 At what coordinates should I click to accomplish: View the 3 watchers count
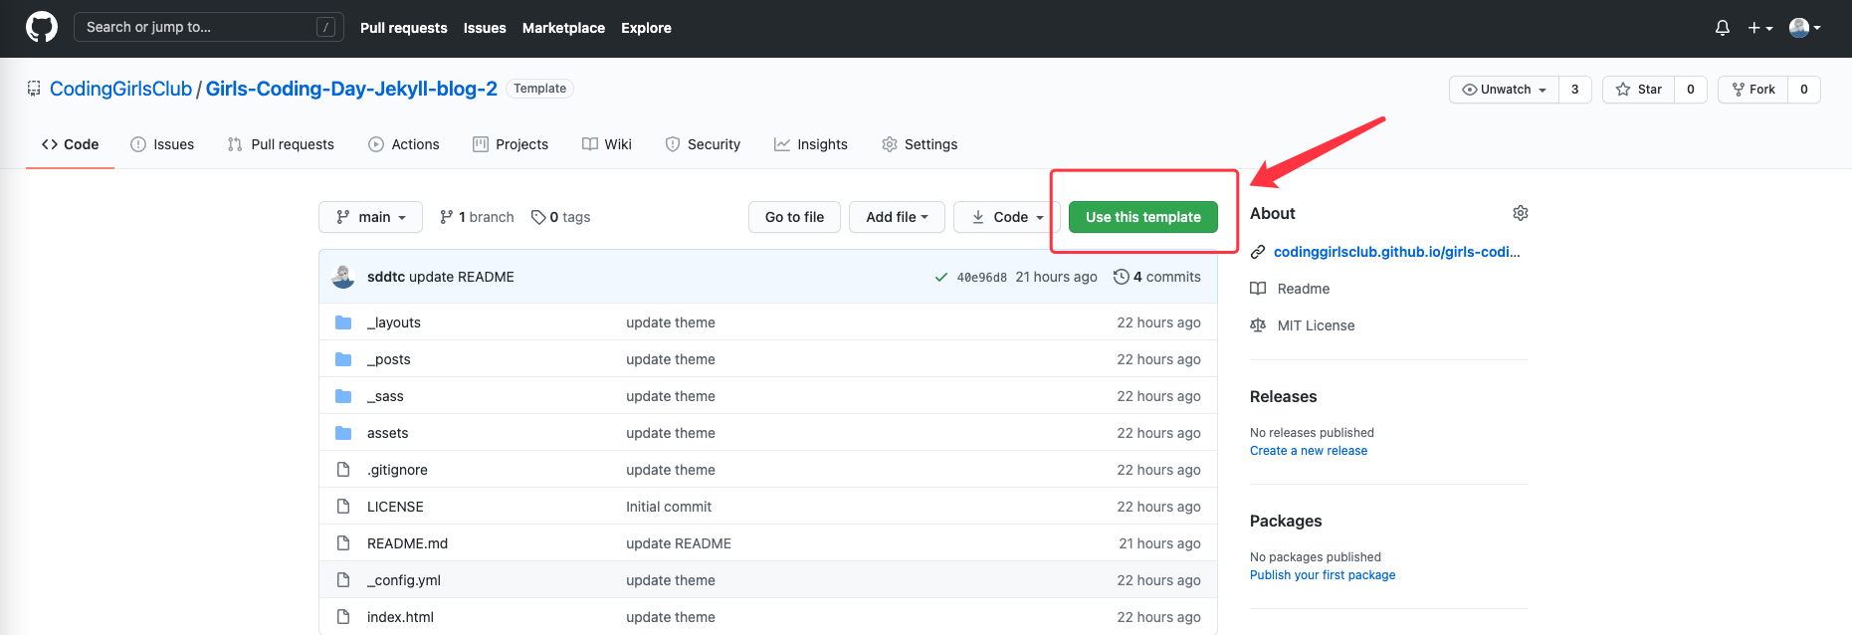coord(1574,90)
